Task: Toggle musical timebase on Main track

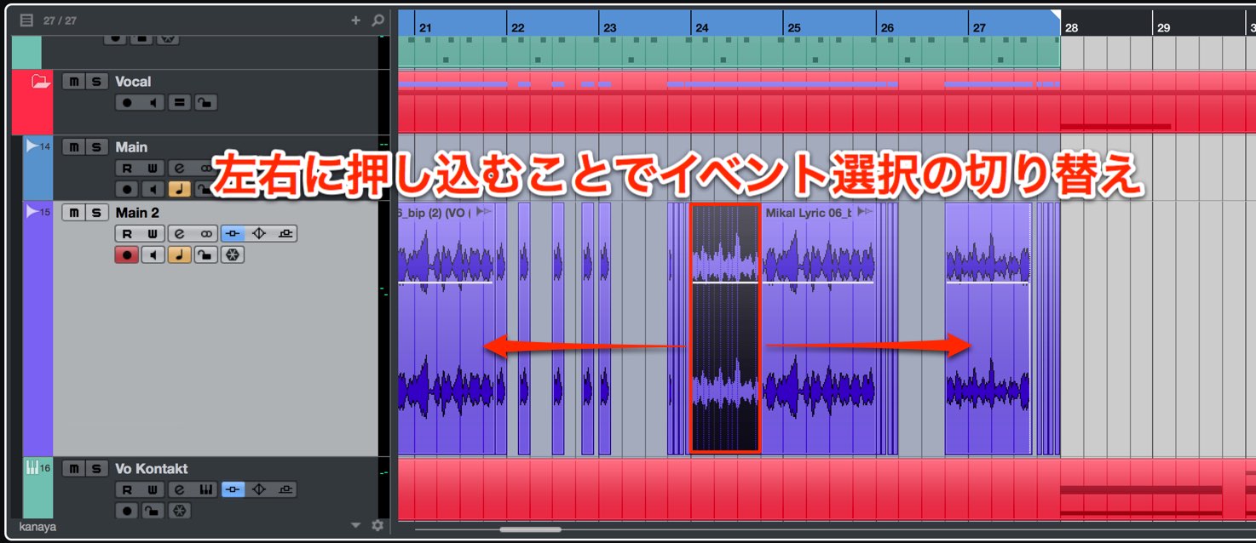Action: click(x=179, y=189)
